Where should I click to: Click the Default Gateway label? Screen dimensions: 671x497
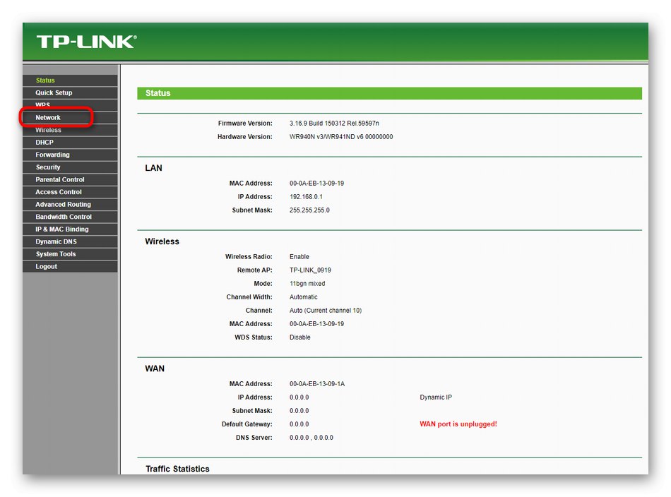[x=247, y=424]
